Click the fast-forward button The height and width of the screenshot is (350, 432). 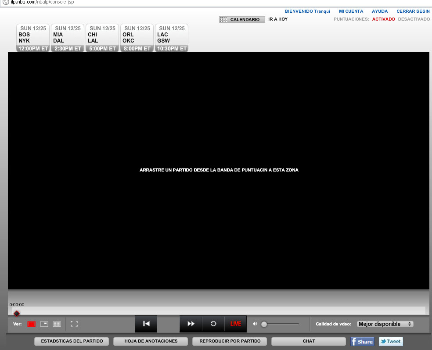191,324
